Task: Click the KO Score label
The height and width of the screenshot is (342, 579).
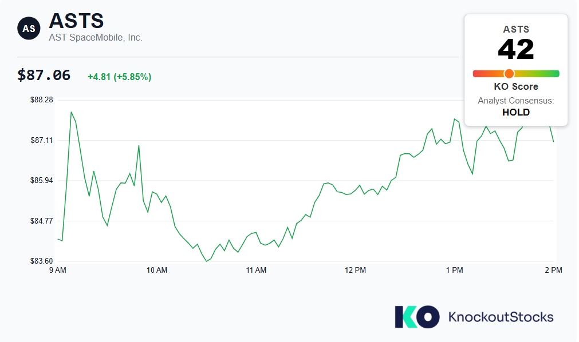Action: pyautogui.click(x=516, y=86)
